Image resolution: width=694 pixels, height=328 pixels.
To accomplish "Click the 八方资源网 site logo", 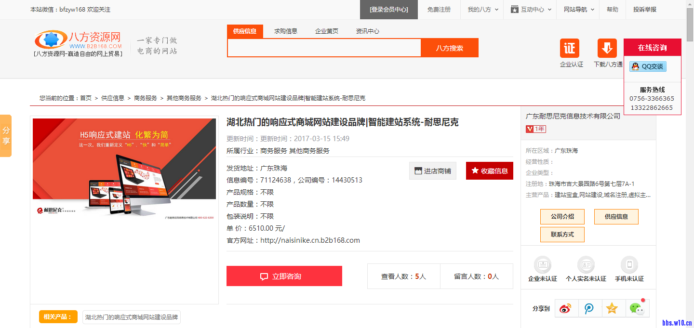I will pos(78,43).
